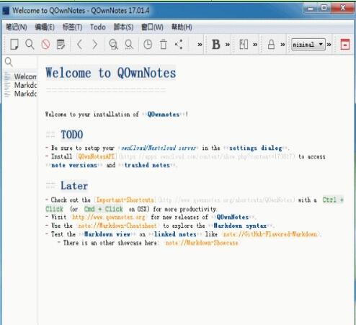The height and width of the screenshot is (325, 356).
Task: Create a new note with the toolbar icon
Action: point(14,45)
